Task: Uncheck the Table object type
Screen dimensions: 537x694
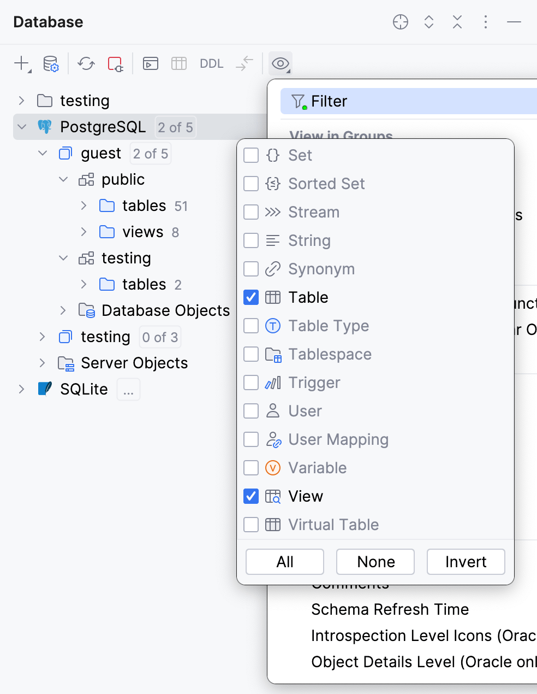Action: coord(250,297)
